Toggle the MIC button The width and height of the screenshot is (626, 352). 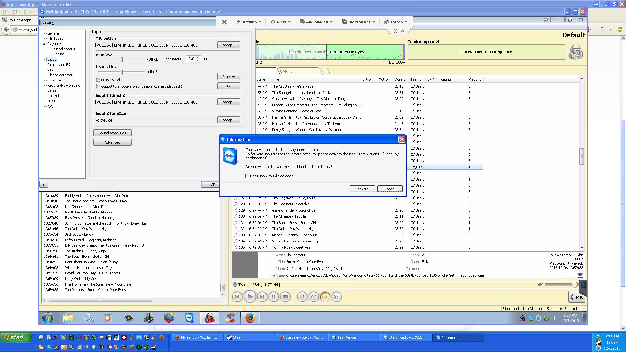pos(576,297)
